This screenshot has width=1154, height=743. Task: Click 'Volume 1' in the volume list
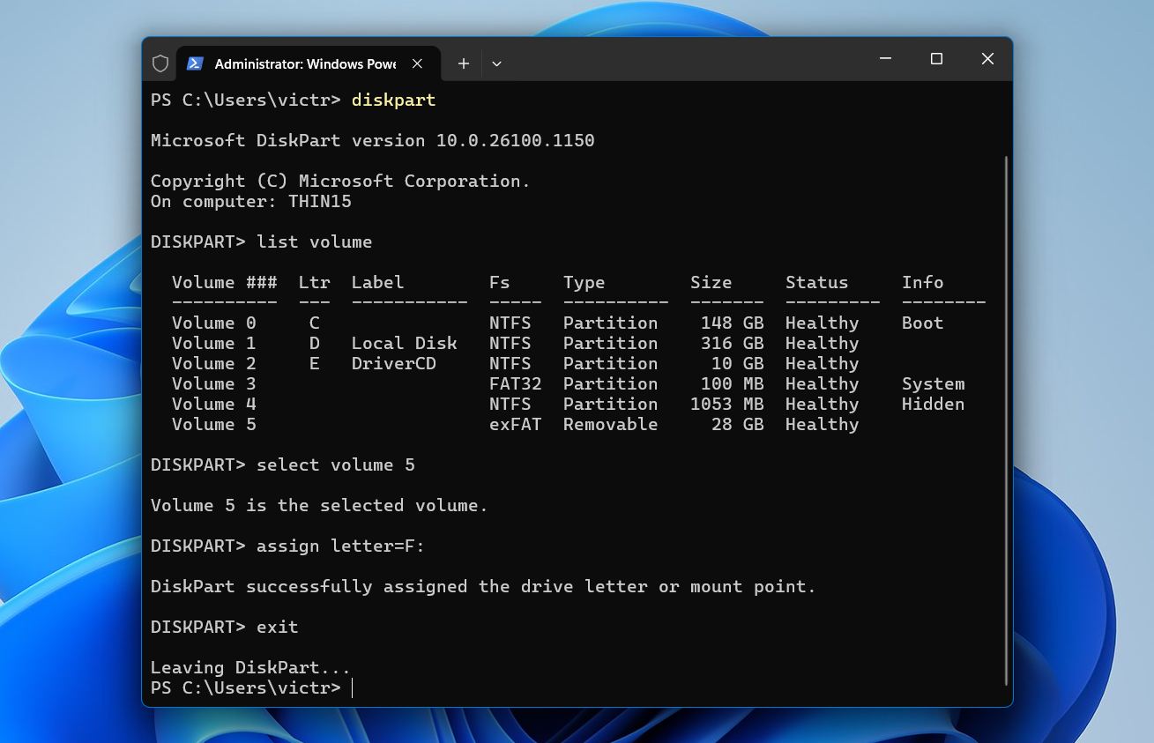[x=214, y=343]
